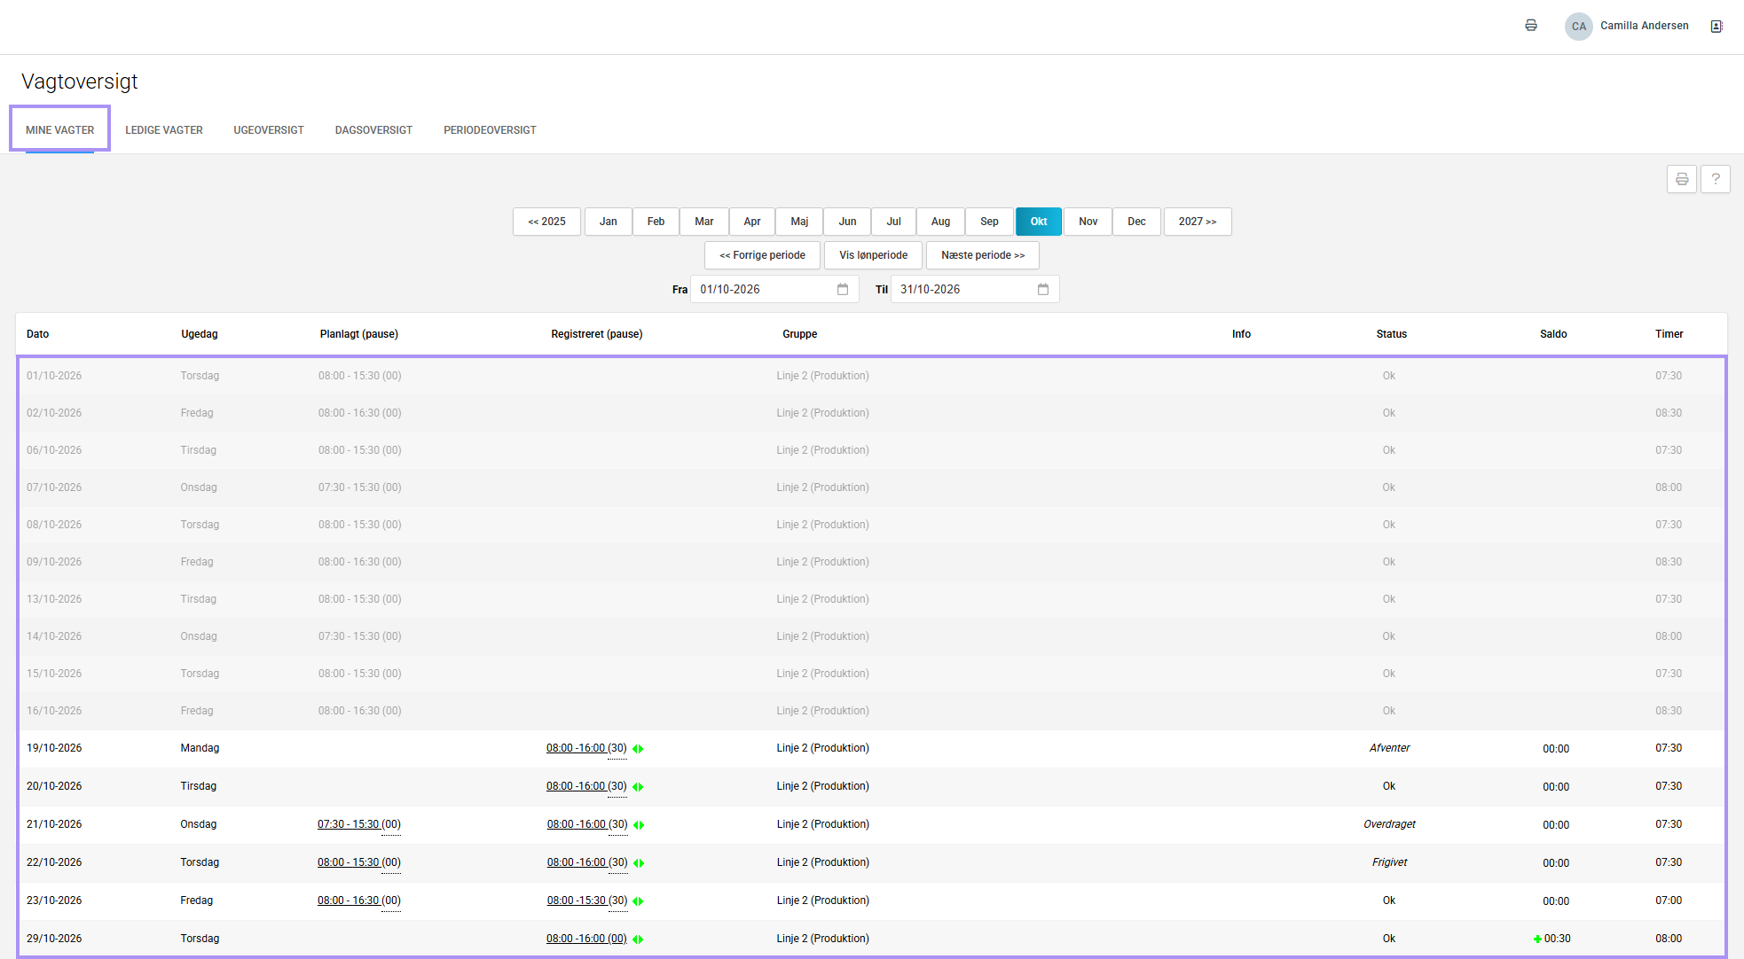Screen dimensions: 1744x959
Task: Open the help question mark button
Action: coord(1716,179)
